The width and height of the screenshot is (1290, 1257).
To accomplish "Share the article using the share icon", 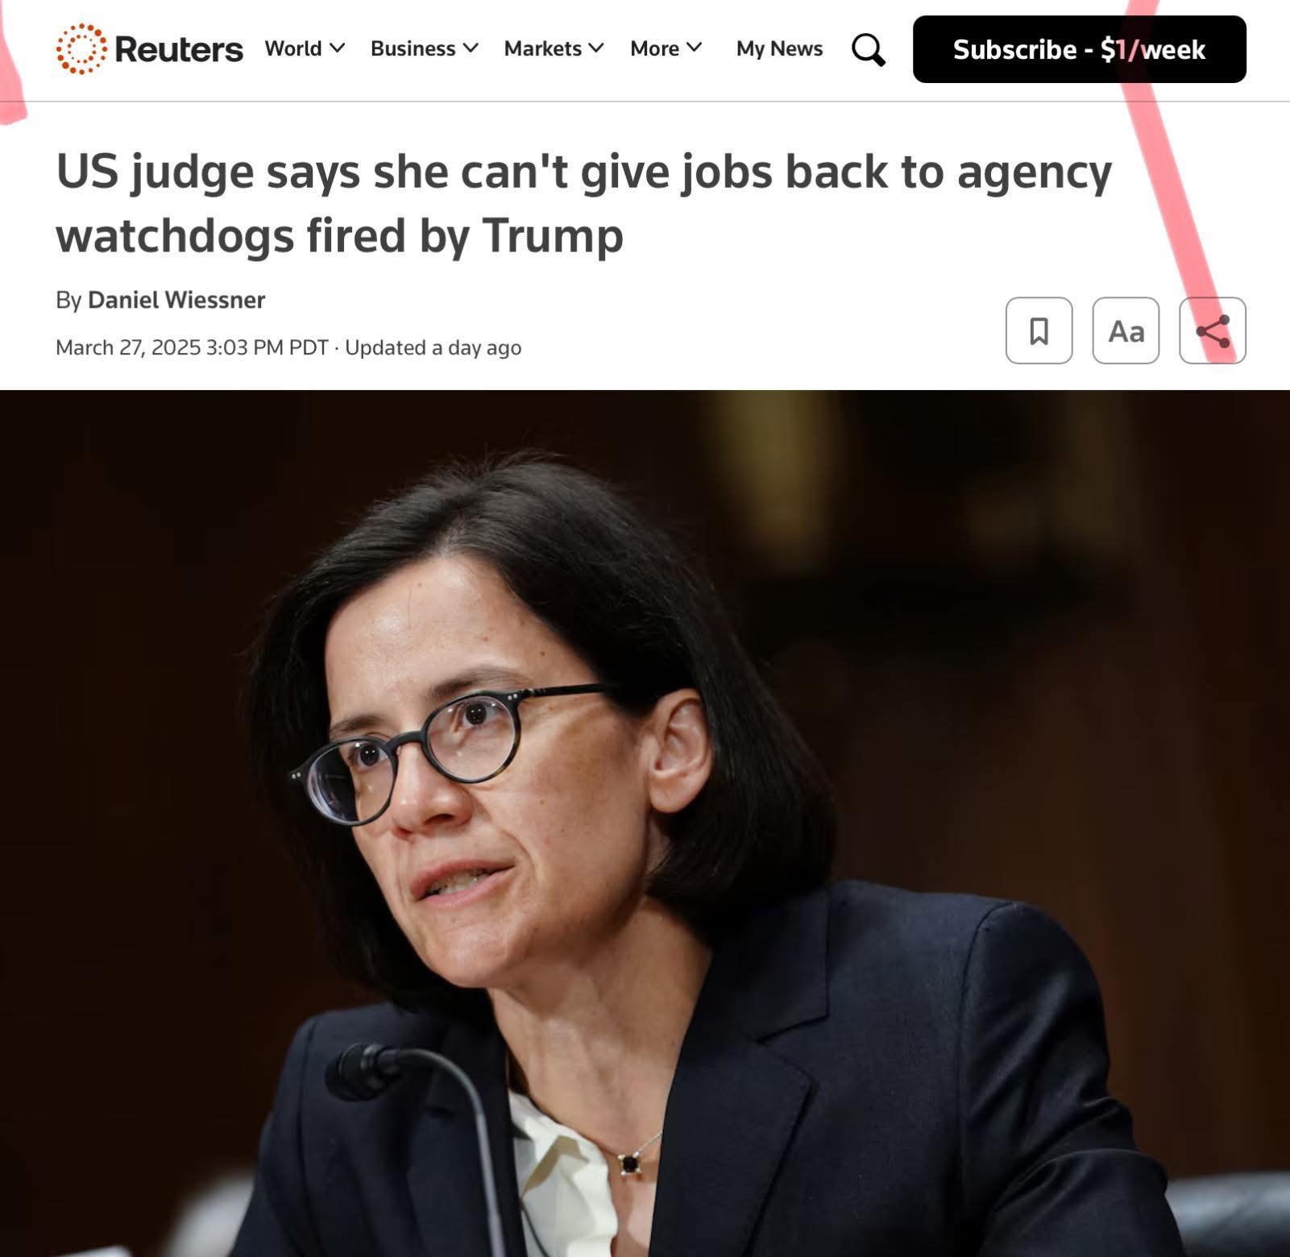I will (1212, 330).
